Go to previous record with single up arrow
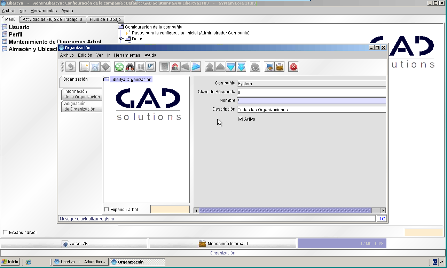This screenshot has height=268, width=447. tap(220, 66)
